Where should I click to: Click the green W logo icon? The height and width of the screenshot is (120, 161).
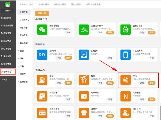8,5
